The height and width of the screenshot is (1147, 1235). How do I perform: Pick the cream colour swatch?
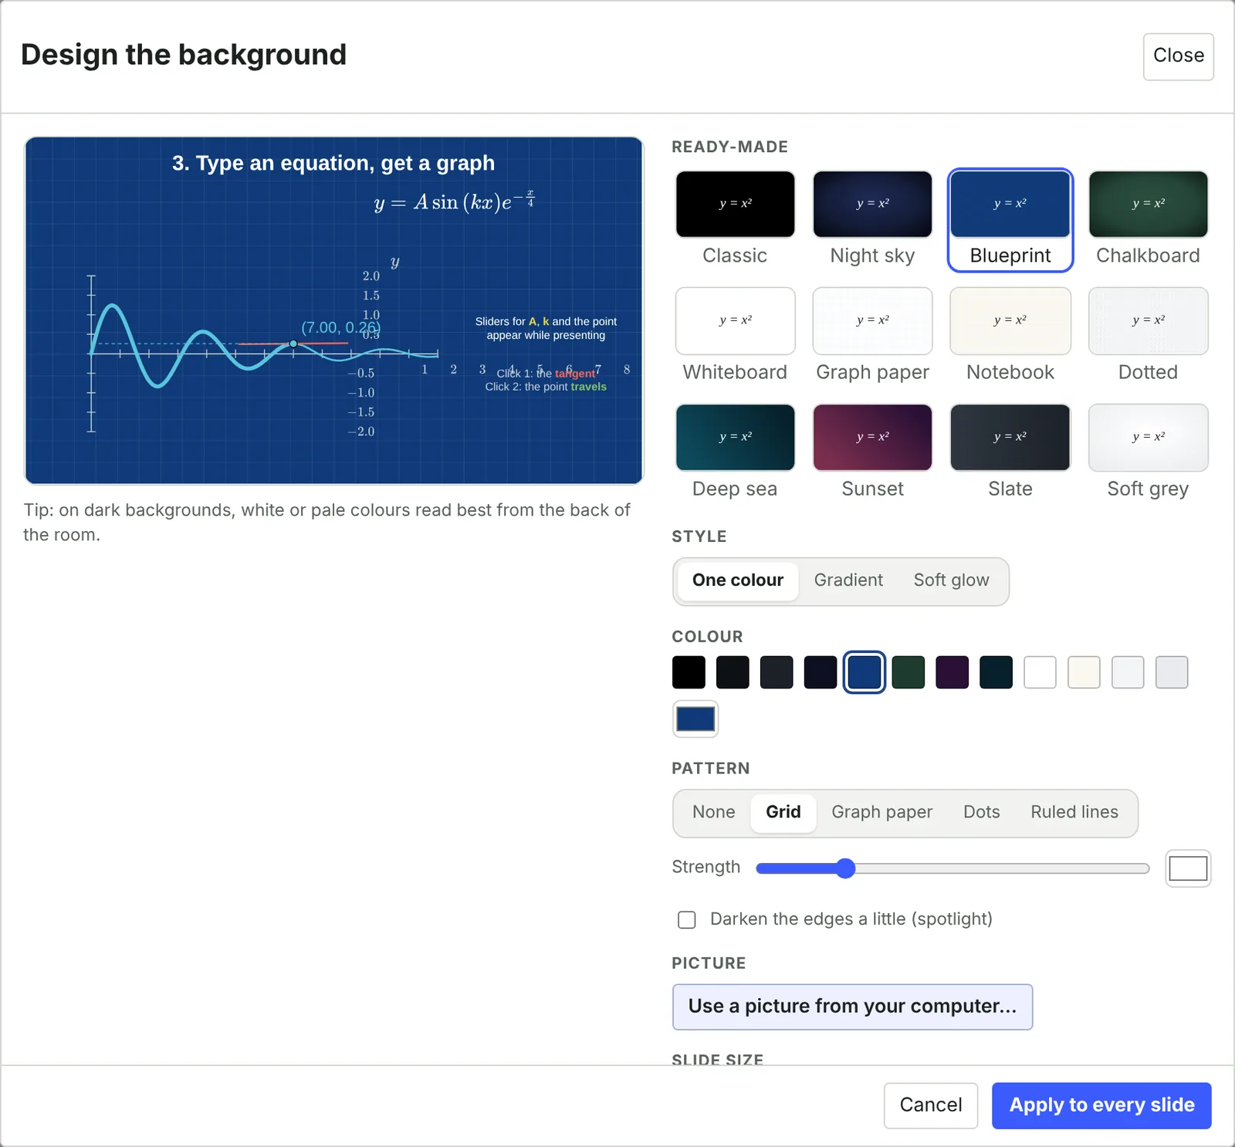(x=1084, y=672)
